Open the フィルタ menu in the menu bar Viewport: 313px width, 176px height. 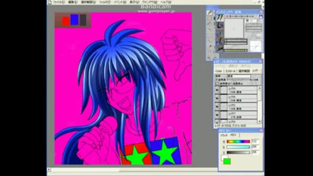105,2
